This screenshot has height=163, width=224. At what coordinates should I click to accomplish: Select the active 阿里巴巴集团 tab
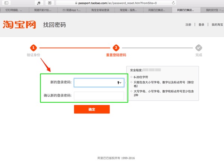(186, 10)
